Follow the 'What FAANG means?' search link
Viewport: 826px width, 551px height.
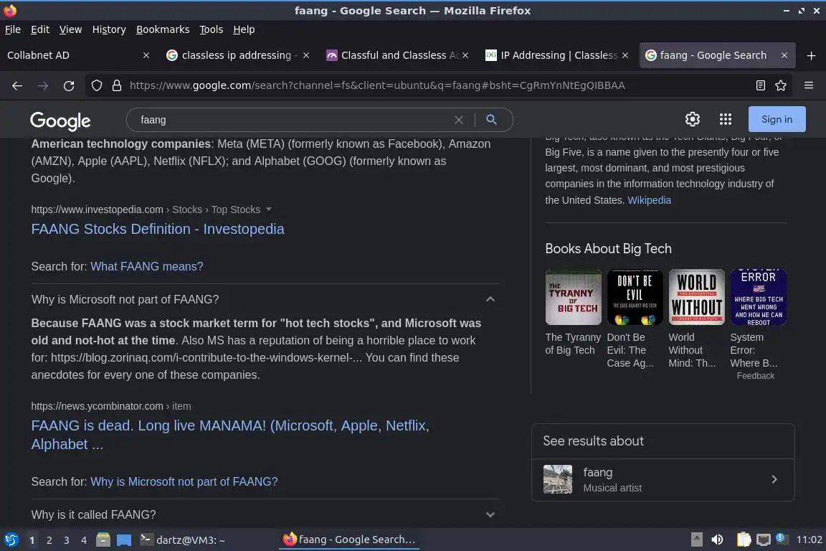(x=146, y=266)
